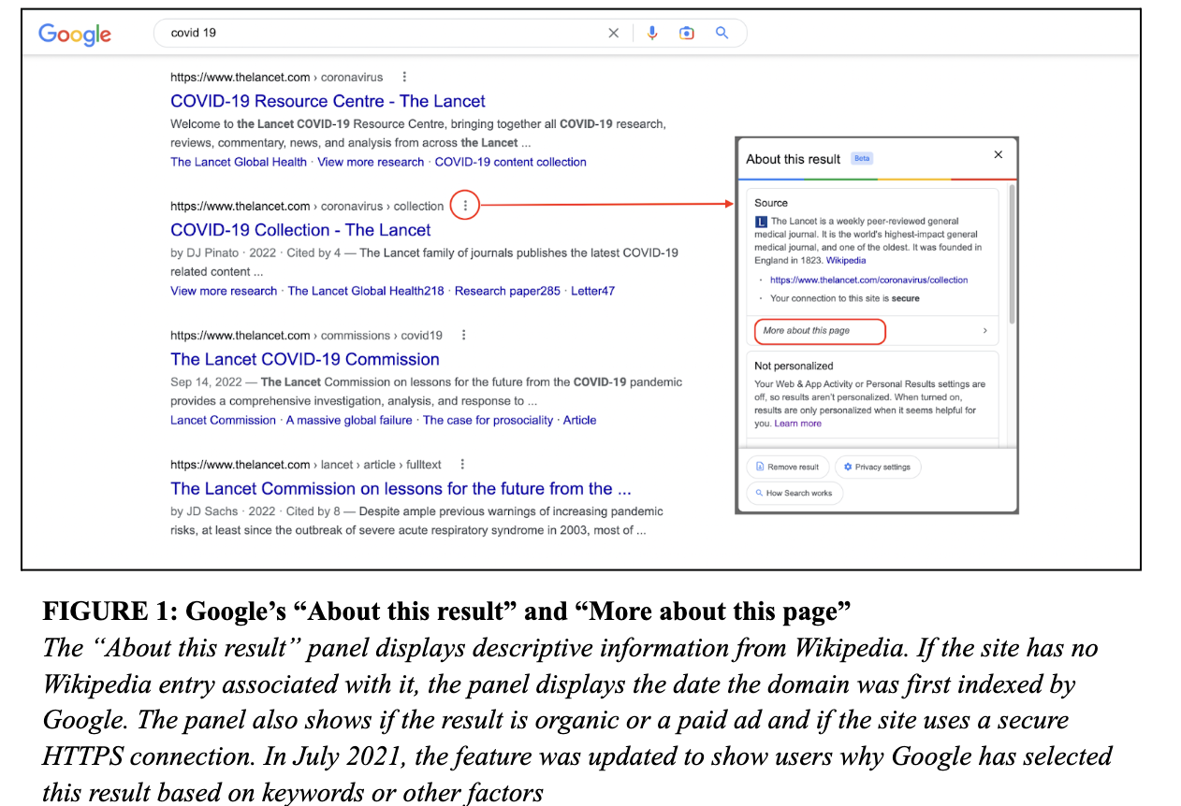
Task: Open three-dot menu of COVID-19 Collection result
Action: (465, 206)
